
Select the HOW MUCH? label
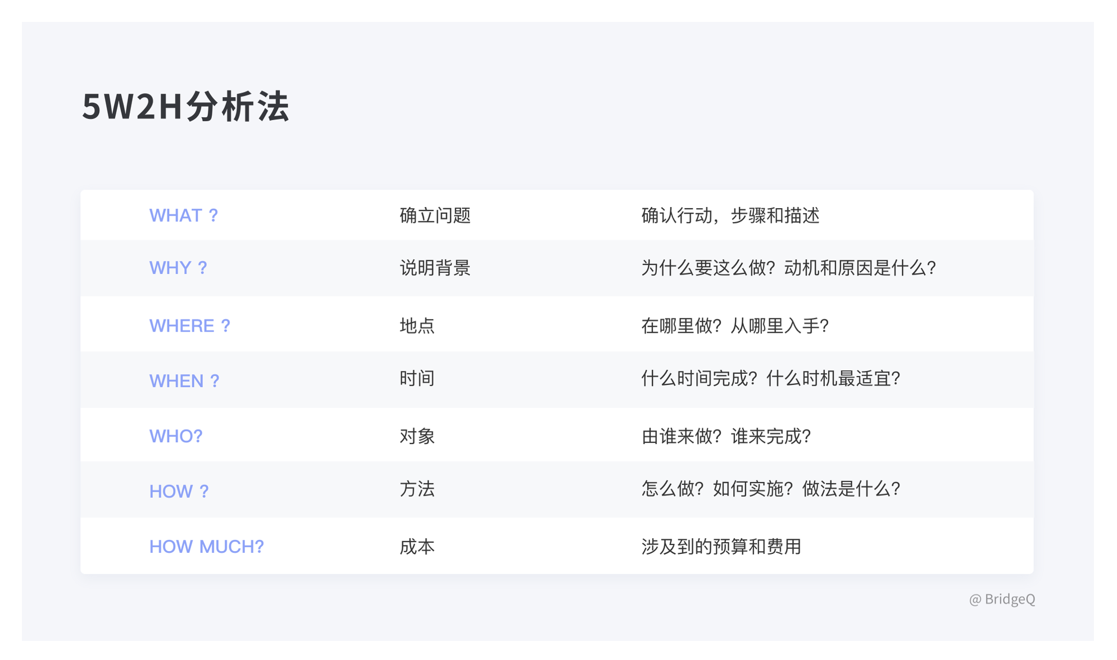[206, 547]
